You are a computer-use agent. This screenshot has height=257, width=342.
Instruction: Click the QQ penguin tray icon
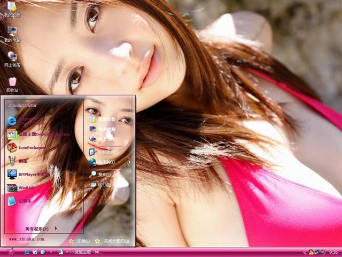pyautogui.click(x=311, y=252)
